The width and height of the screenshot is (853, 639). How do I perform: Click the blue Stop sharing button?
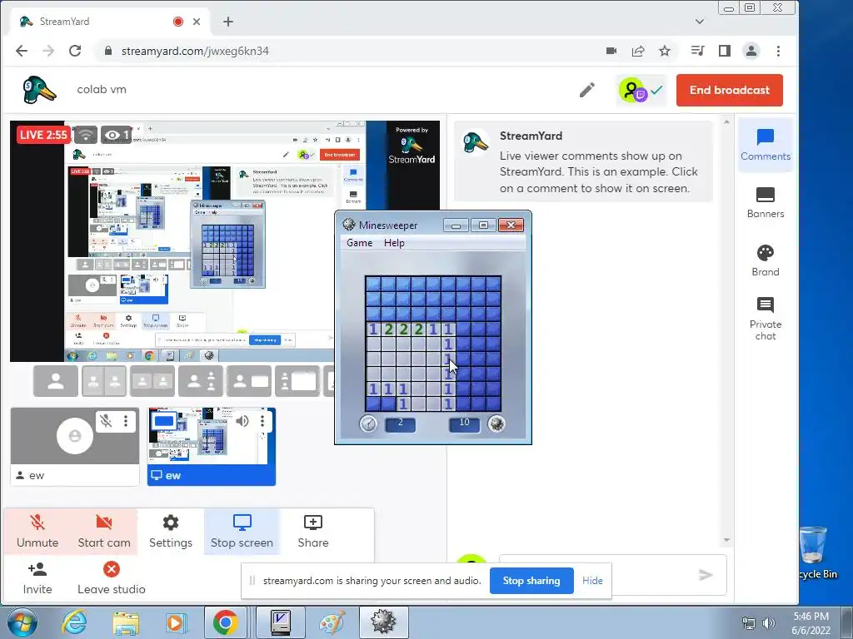531,580
